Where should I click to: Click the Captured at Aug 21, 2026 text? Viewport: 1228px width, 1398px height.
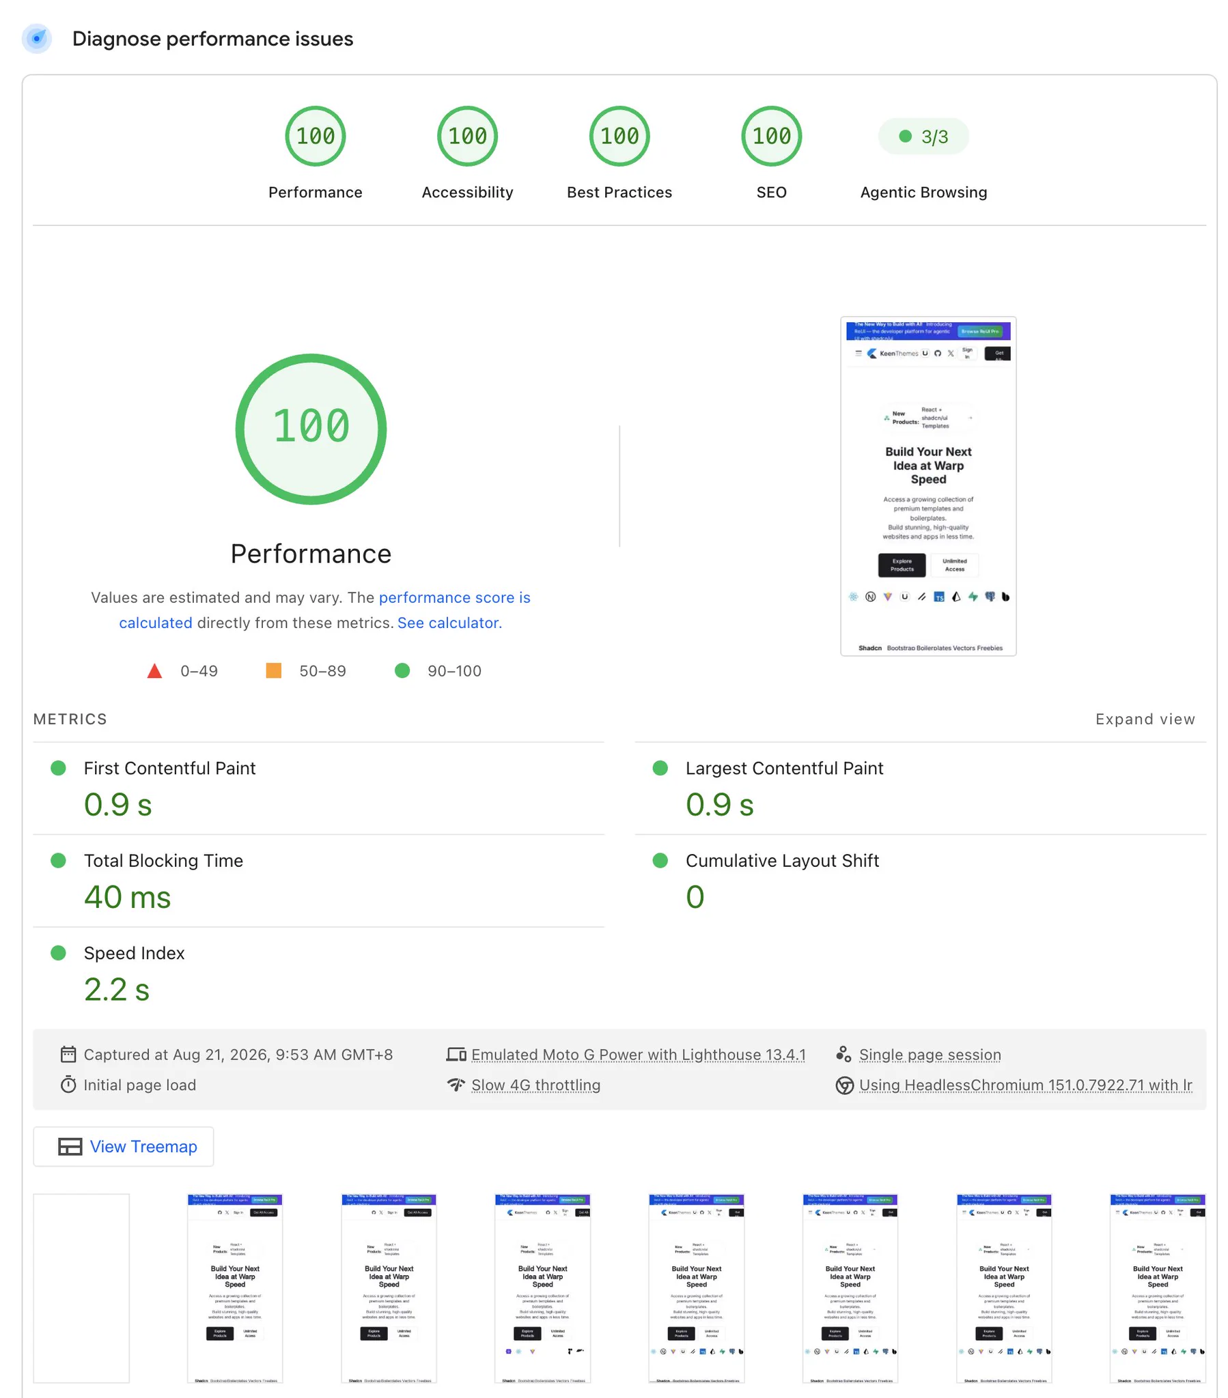[x=238, y=1054]
